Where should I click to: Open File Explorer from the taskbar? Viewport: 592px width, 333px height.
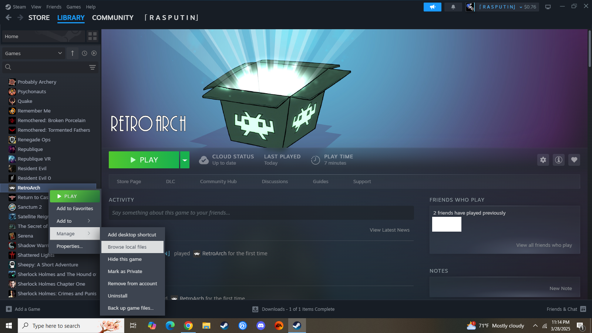tap(206, 326)
